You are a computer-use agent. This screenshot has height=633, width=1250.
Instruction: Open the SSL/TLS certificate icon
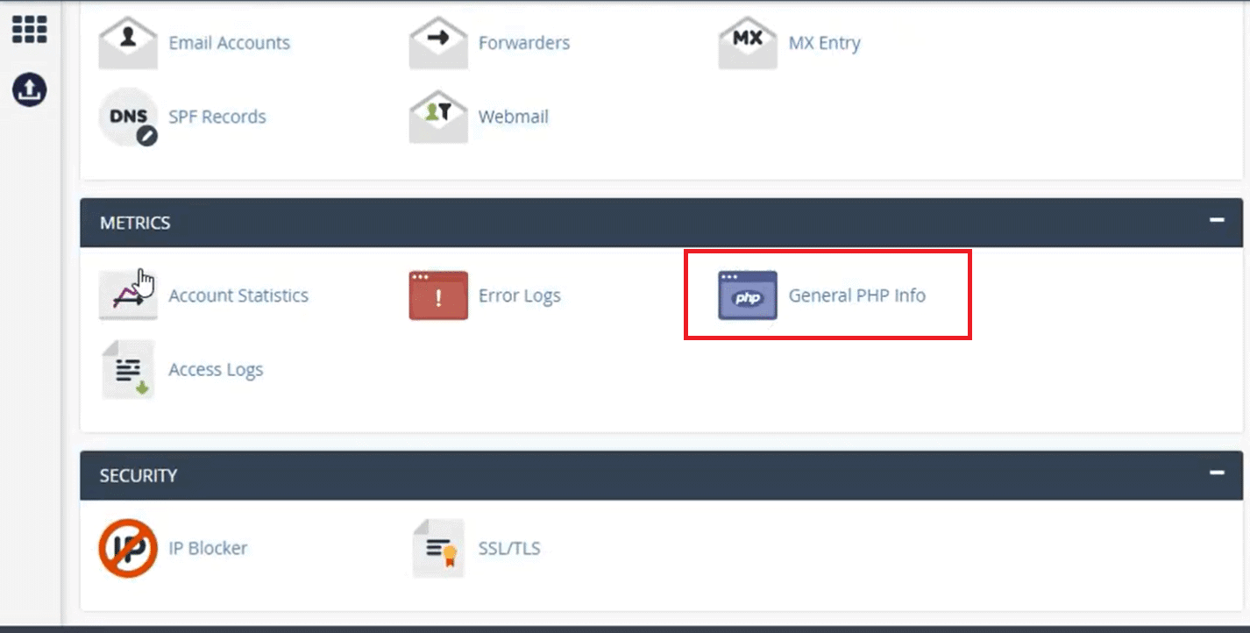tap(437, 548)
